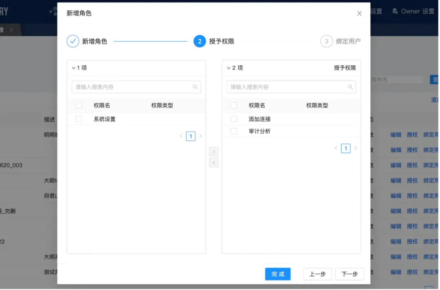The height and width of the screenshot is (290, 440).
Task: Click the 上一步 button to go back
Action: coord(317,274)
